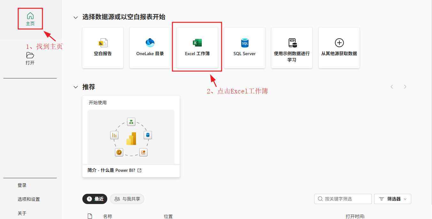Screen dimensions: 432x219
Task: Sort by the Opened time (打开时间) column header
Action: [355, 216]
